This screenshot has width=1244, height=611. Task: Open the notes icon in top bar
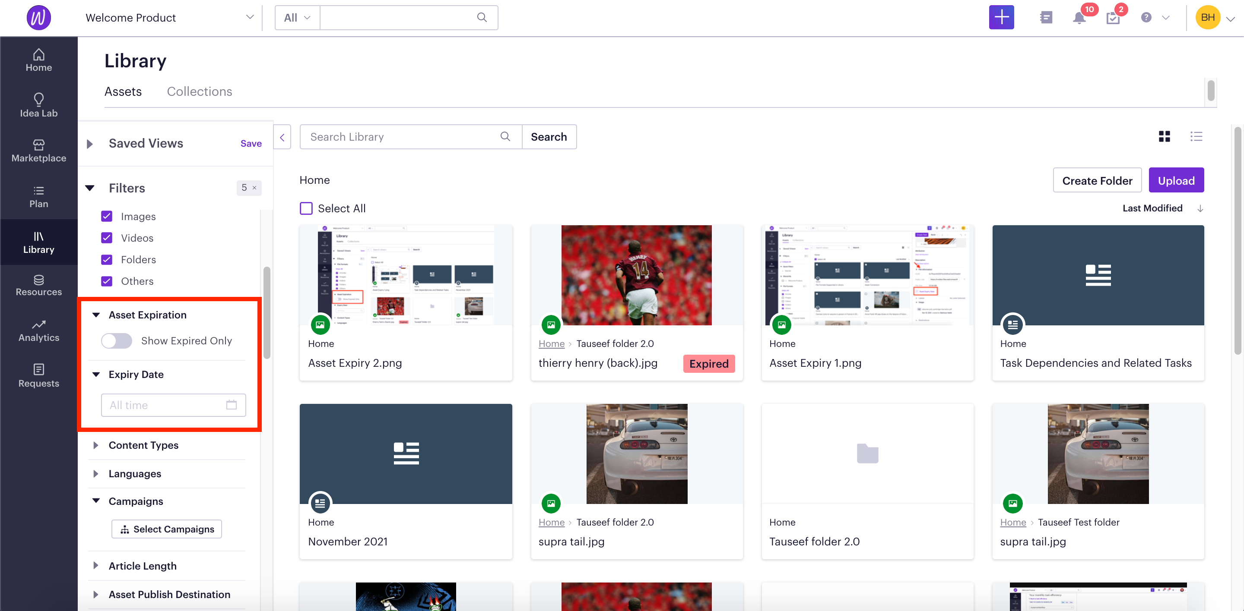1045,18
